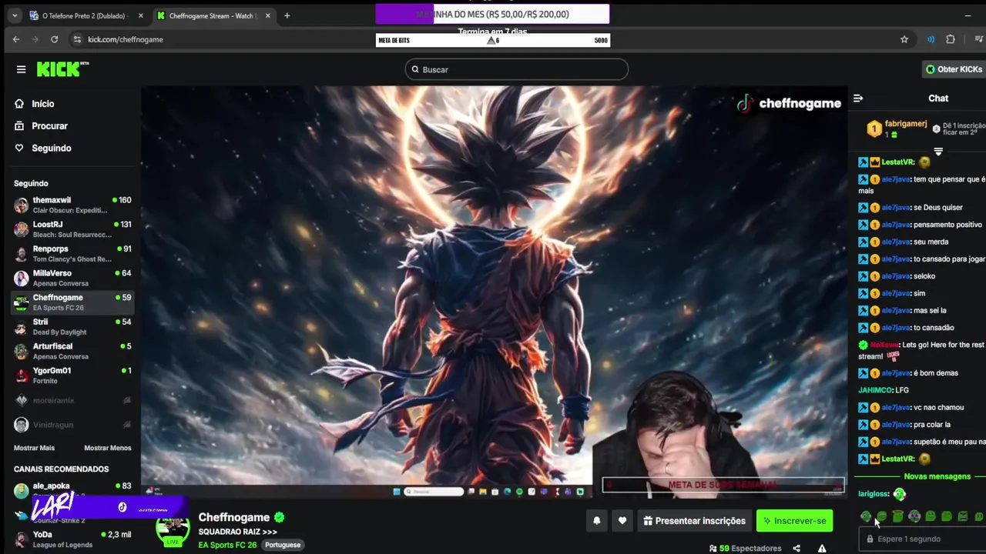Click the TikTok cheffnogame overlay
Screen dimensions: 986x554
click(788, 104)
